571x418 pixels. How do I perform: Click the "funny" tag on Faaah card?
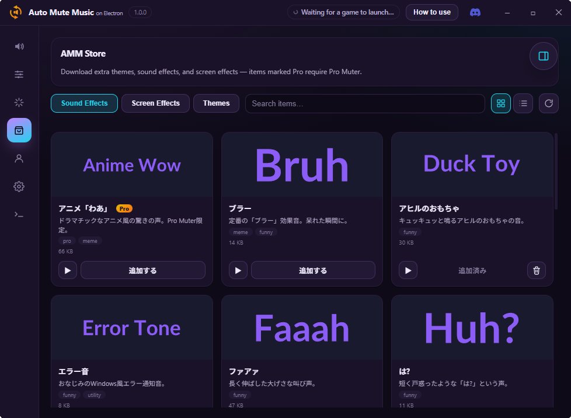click(x=240, y=395)
